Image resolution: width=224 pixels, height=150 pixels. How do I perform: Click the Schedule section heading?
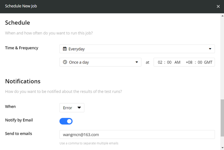tap(18, 23)
